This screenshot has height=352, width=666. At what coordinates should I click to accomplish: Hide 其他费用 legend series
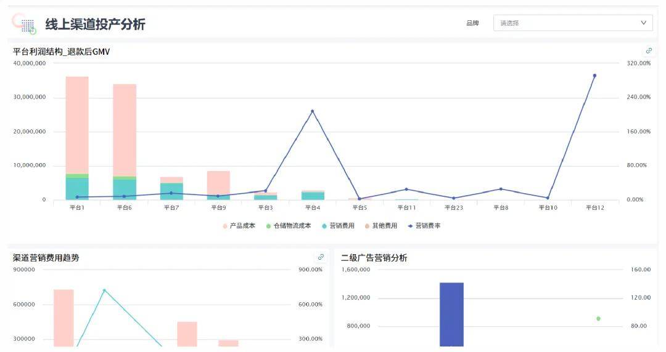381,226
